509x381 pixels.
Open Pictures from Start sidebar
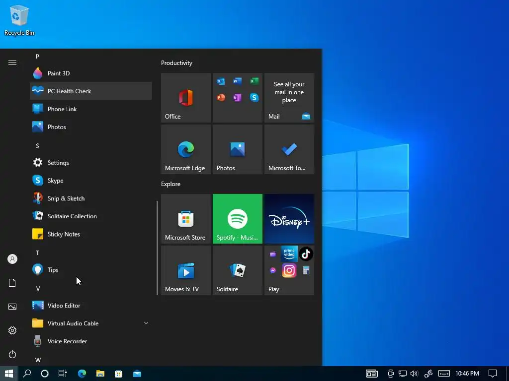tap(12, 307)
